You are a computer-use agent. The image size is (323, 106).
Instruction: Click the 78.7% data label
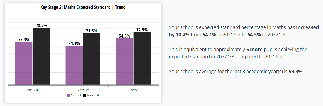41,26
